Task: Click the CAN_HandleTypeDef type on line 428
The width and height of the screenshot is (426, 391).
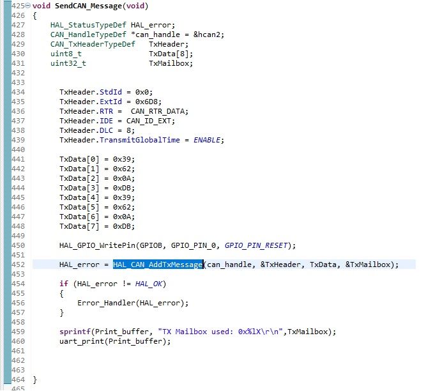Action: (x=88, y=34)
